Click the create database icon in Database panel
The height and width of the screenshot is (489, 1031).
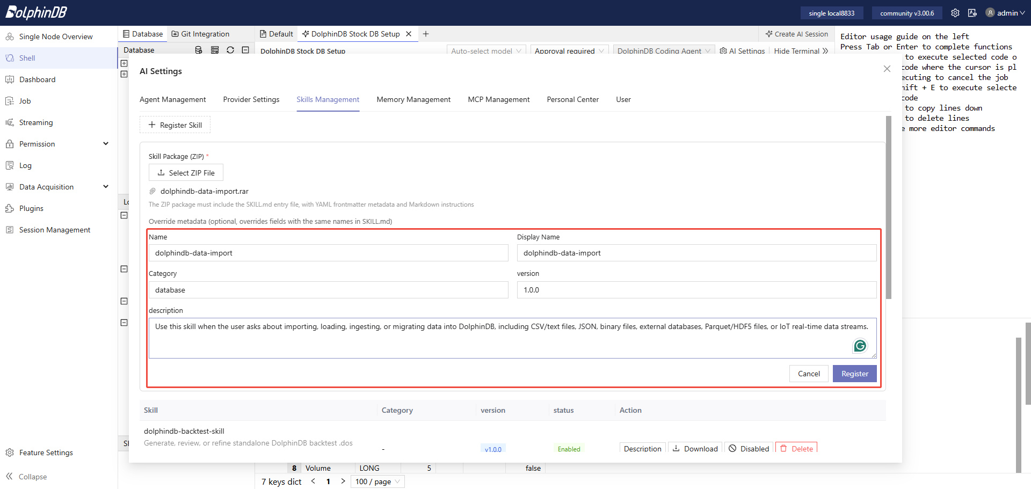coord(199,50)
